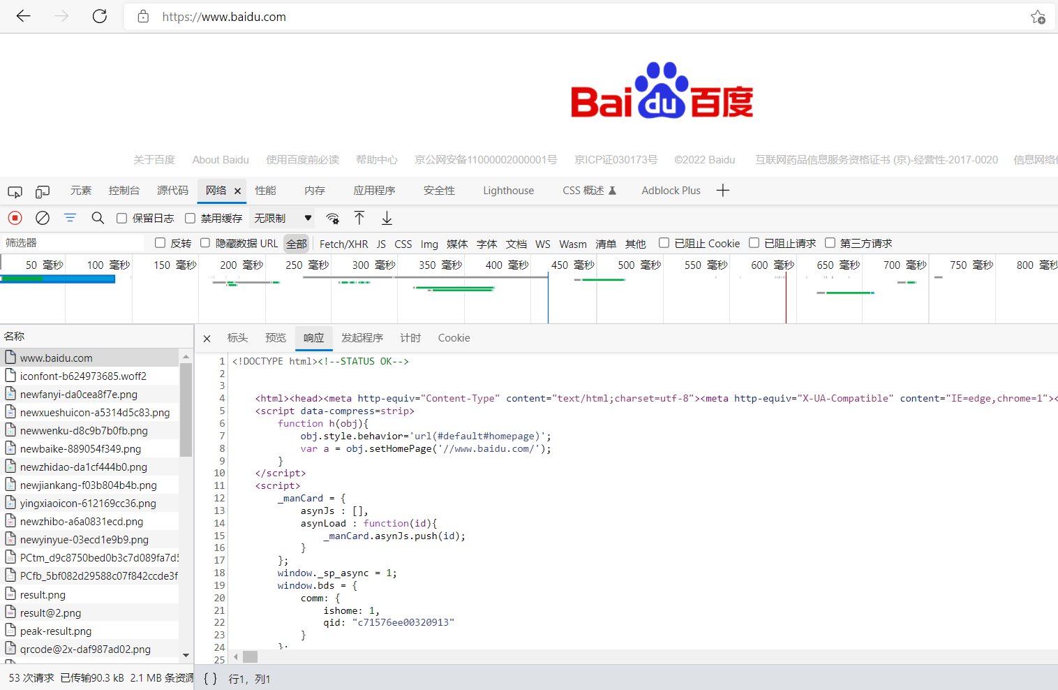Go back to previous page

tap(24, 16)
